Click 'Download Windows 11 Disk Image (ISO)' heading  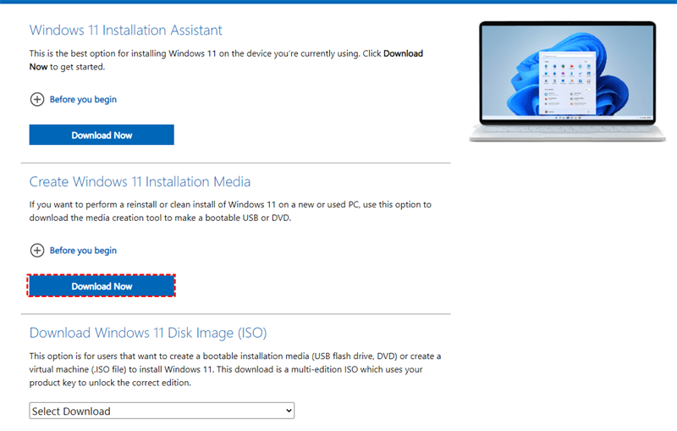pos(148,333)
